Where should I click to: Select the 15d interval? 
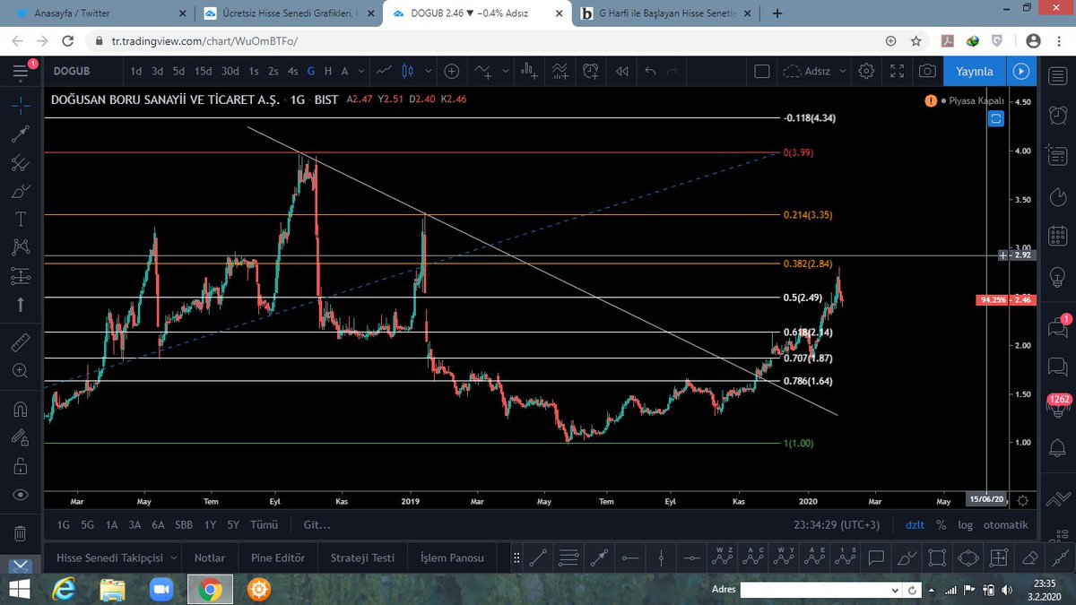point(204,71)
